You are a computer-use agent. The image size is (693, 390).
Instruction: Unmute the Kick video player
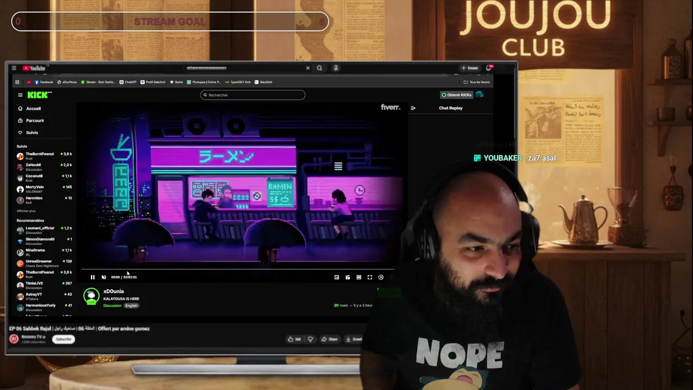pyautogui.click(x=104, y=277)
